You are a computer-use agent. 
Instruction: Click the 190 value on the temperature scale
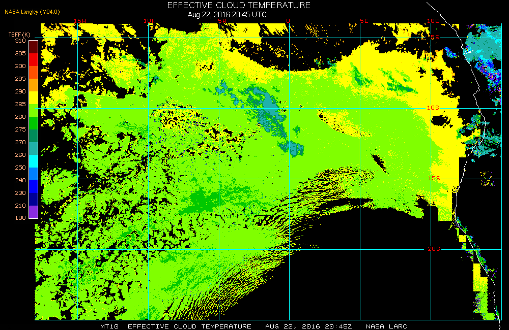tap(20, 218)
